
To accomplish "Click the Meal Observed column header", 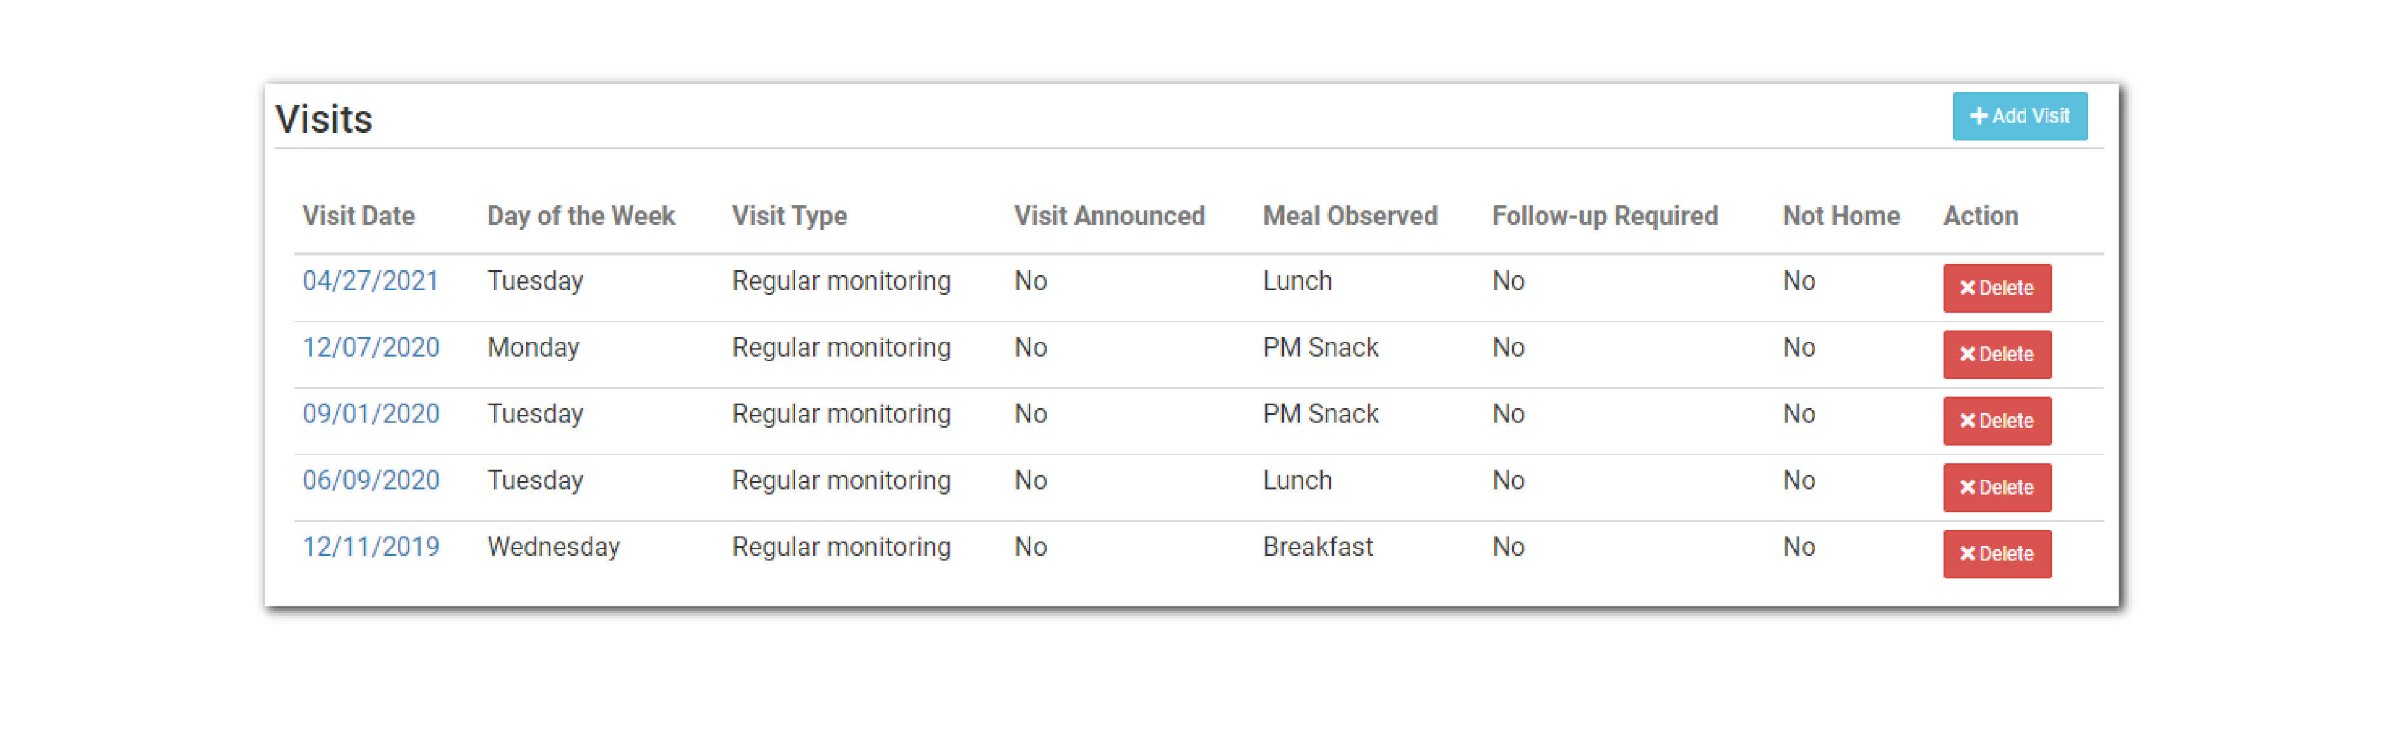I will (1349, 217).
